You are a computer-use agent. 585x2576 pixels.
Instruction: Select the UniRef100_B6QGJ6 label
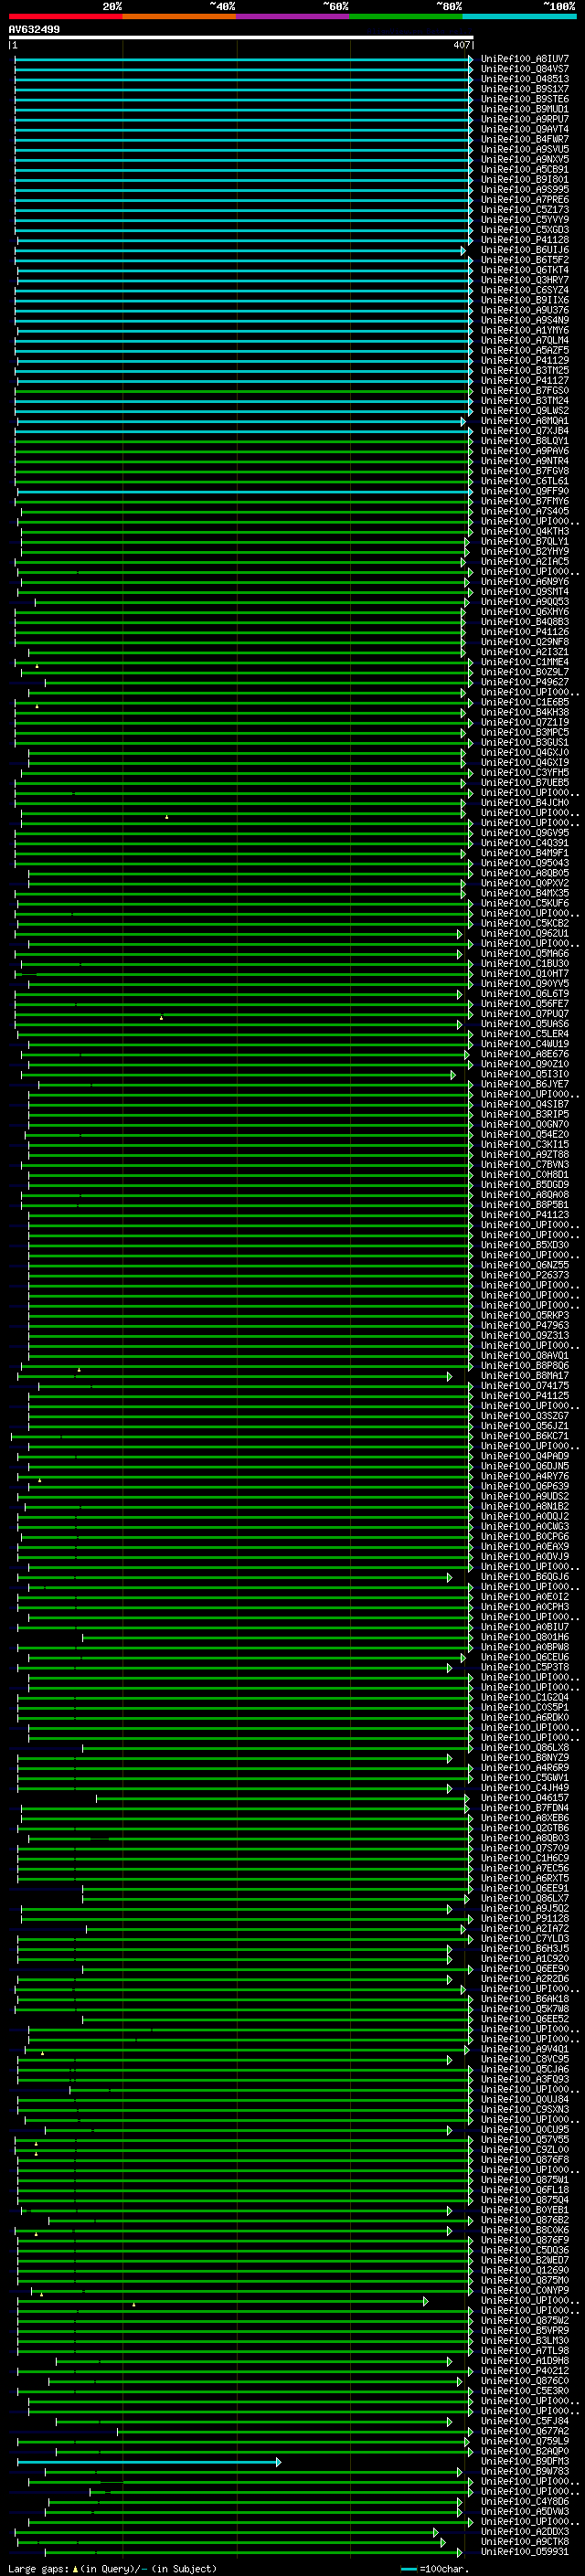tap(525, 1577)
